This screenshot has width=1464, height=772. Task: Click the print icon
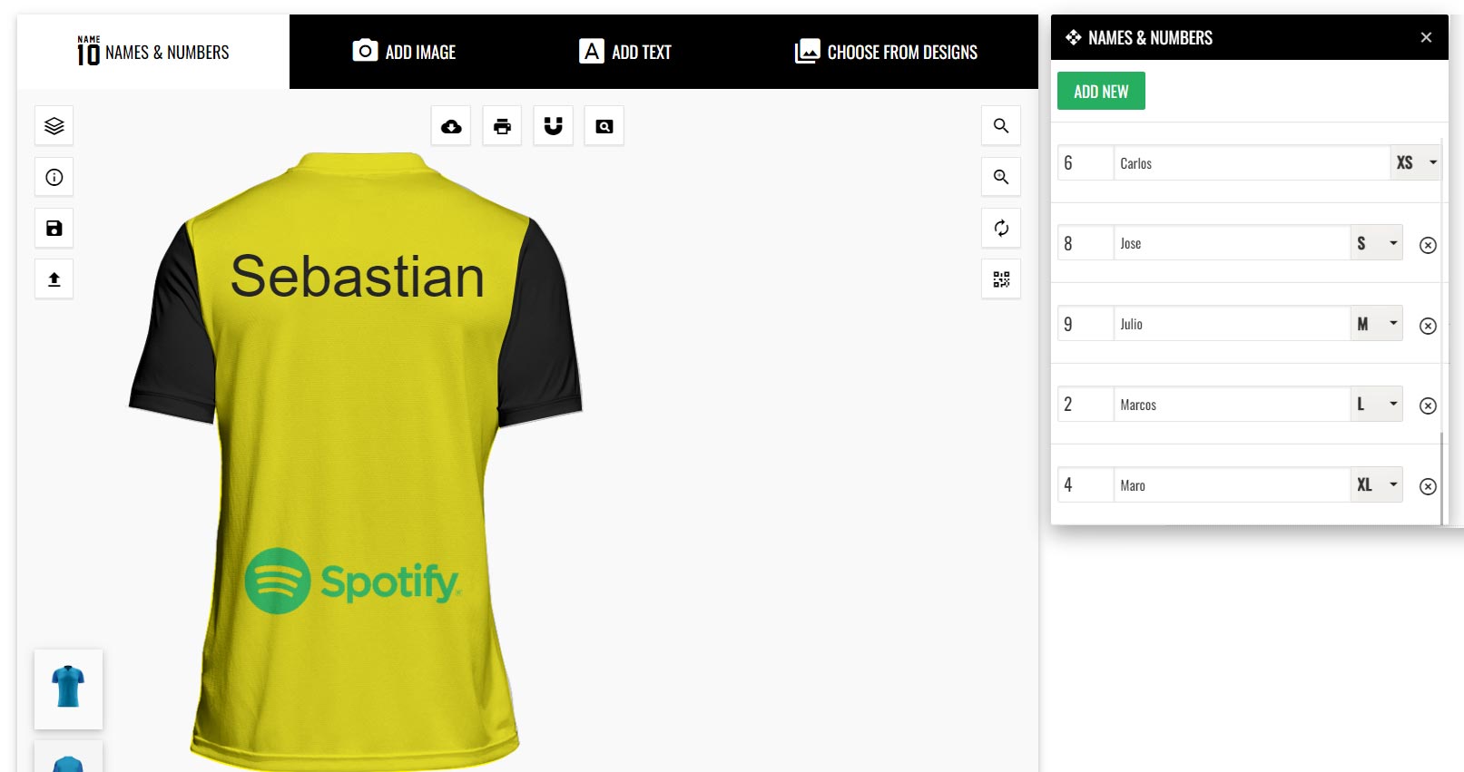[x=502, y=126]
